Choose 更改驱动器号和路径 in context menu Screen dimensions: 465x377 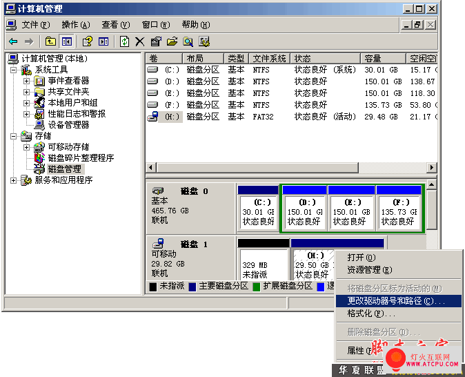(398, 301)
